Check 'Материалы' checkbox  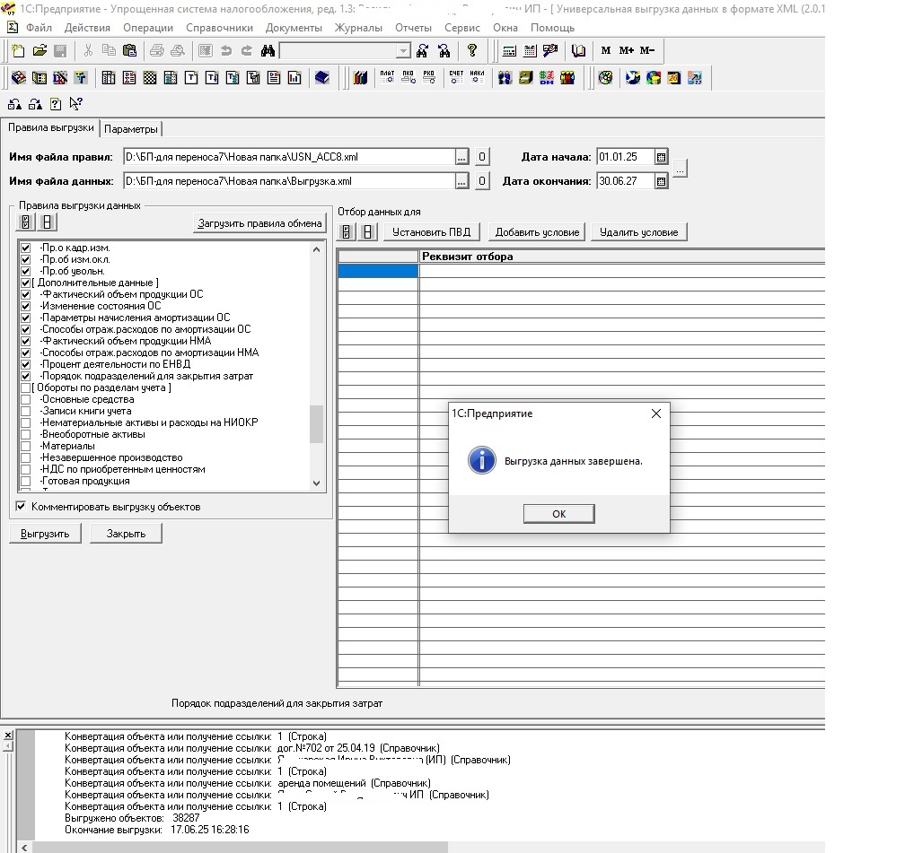(x=25, y=446)
